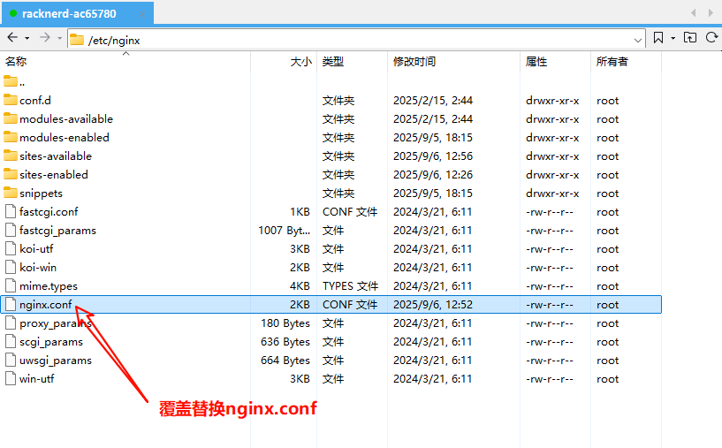
Task: Click the back navigation arrow
Action: coord(12,38)
